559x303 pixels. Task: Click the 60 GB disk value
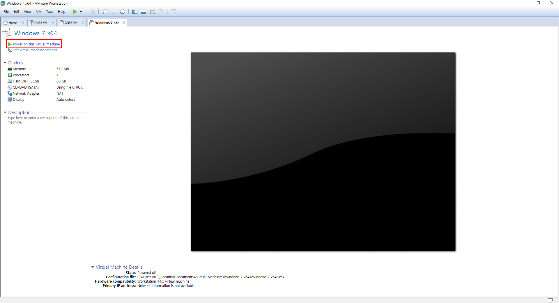(x=61, y=81)
